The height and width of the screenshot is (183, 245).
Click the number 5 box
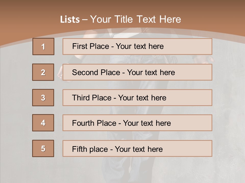(43, 148)
